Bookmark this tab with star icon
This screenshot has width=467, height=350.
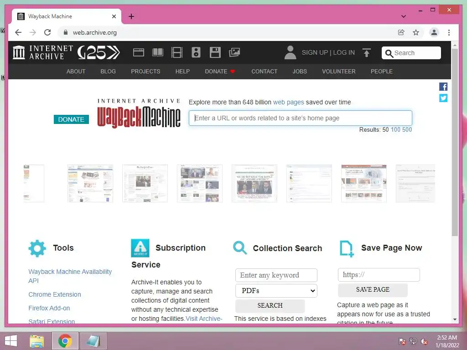click(x=416, y=32)
